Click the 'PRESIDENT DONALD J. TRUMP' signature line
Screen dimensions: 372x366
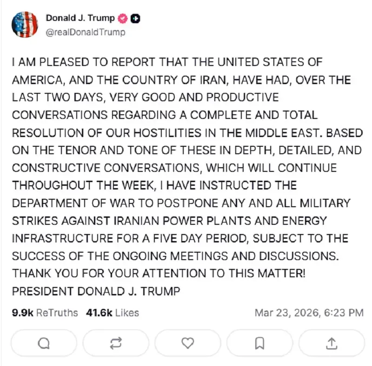pos(96,291)
